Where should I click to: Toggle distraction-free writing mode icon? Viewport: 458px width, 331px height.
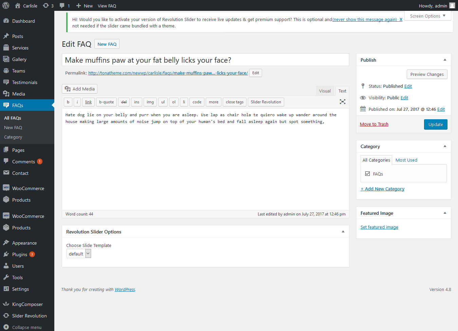(x=343, y=102)
